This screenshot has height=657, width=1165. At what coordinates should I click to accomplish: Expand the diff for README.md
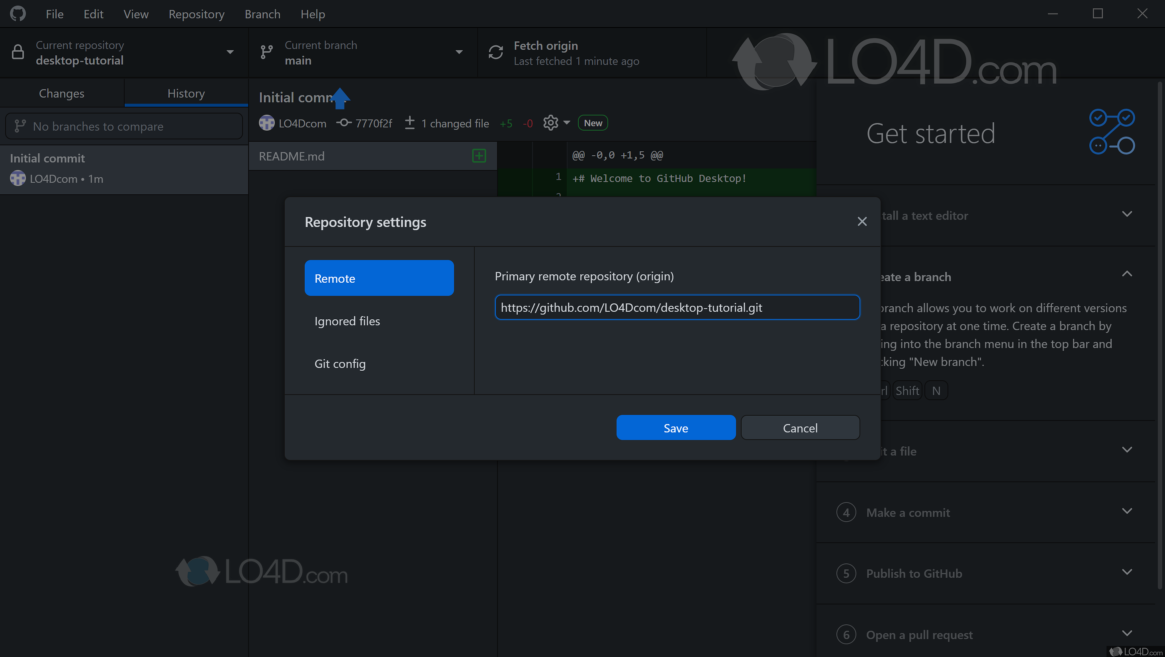click(x=479, y=156)
